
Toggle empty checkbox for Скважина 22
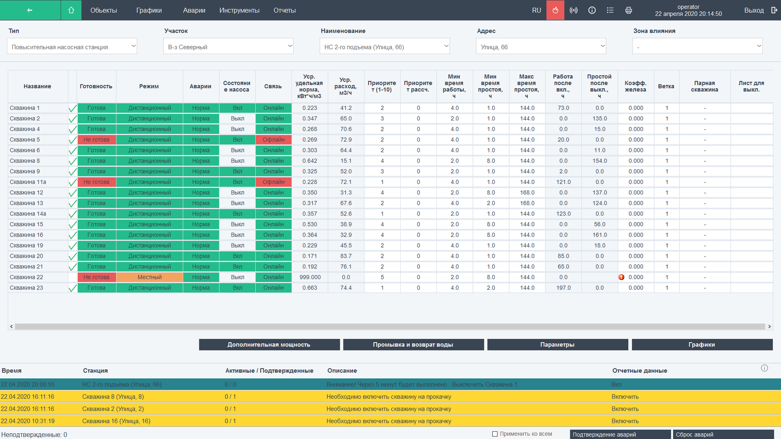click(x=72, y=277)
